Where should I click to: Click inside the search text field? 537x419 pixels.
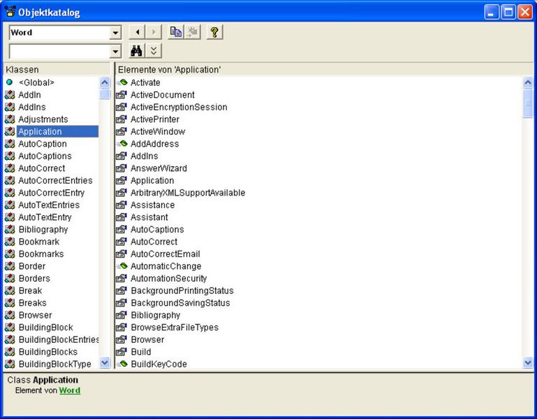click(59, 52)
